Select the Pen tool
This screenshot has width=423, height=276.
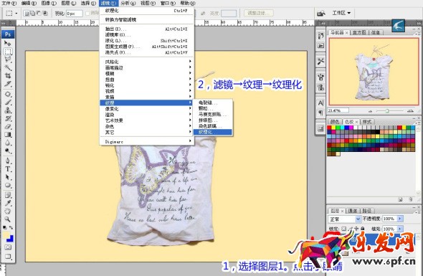8,161
